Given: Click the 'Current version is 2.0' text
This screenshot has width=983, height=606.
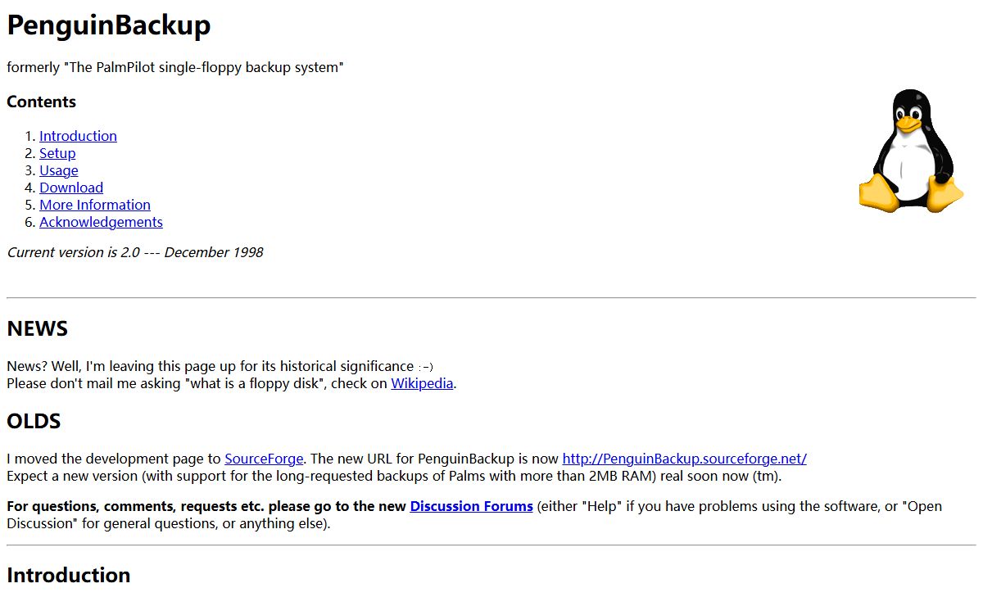Looking at the screenshot, I should coord(135,252).
